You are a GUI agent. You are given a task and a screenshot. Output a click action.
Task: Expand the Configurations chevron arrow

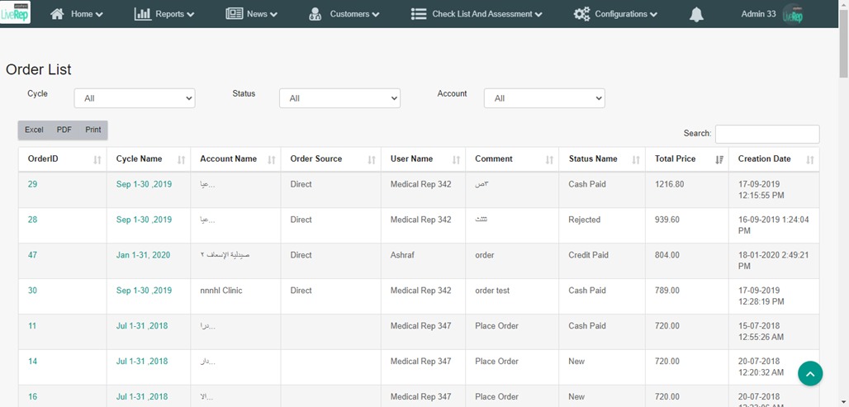653,15
